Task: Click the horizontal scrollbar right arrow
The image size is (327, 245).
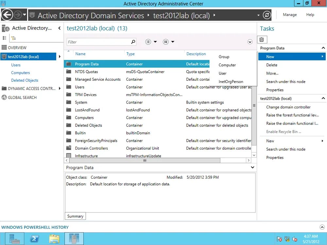Action: 249,160
